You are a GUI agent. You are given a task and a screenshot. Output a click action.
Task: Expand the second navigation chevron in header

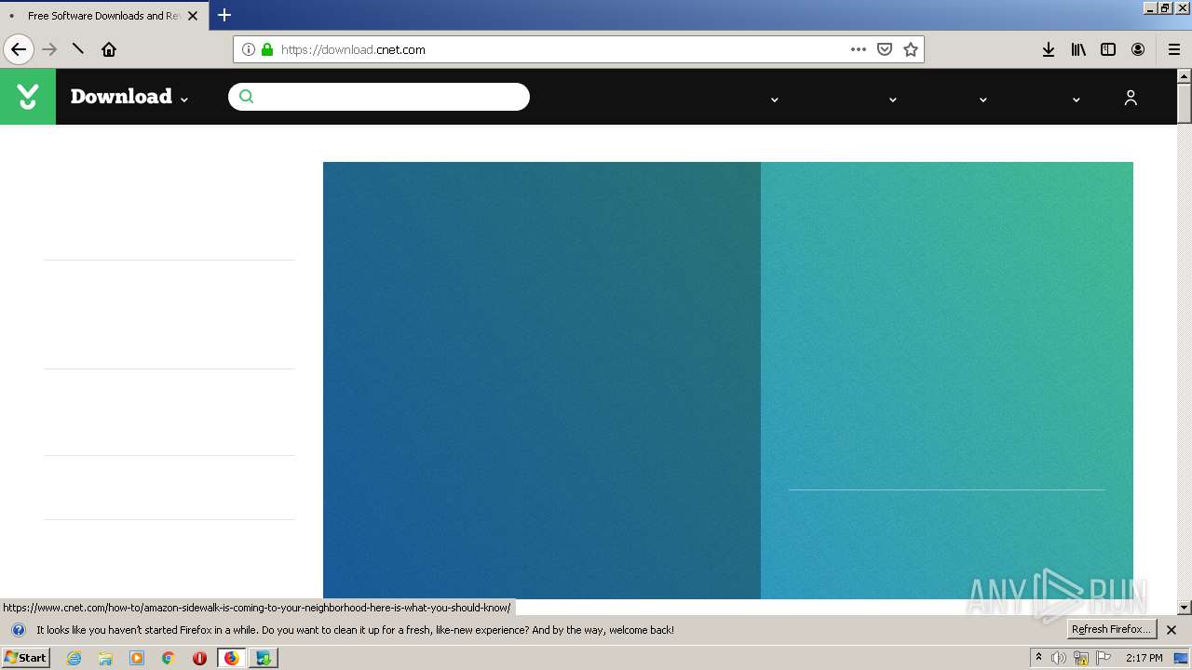[x=893, y=100]
